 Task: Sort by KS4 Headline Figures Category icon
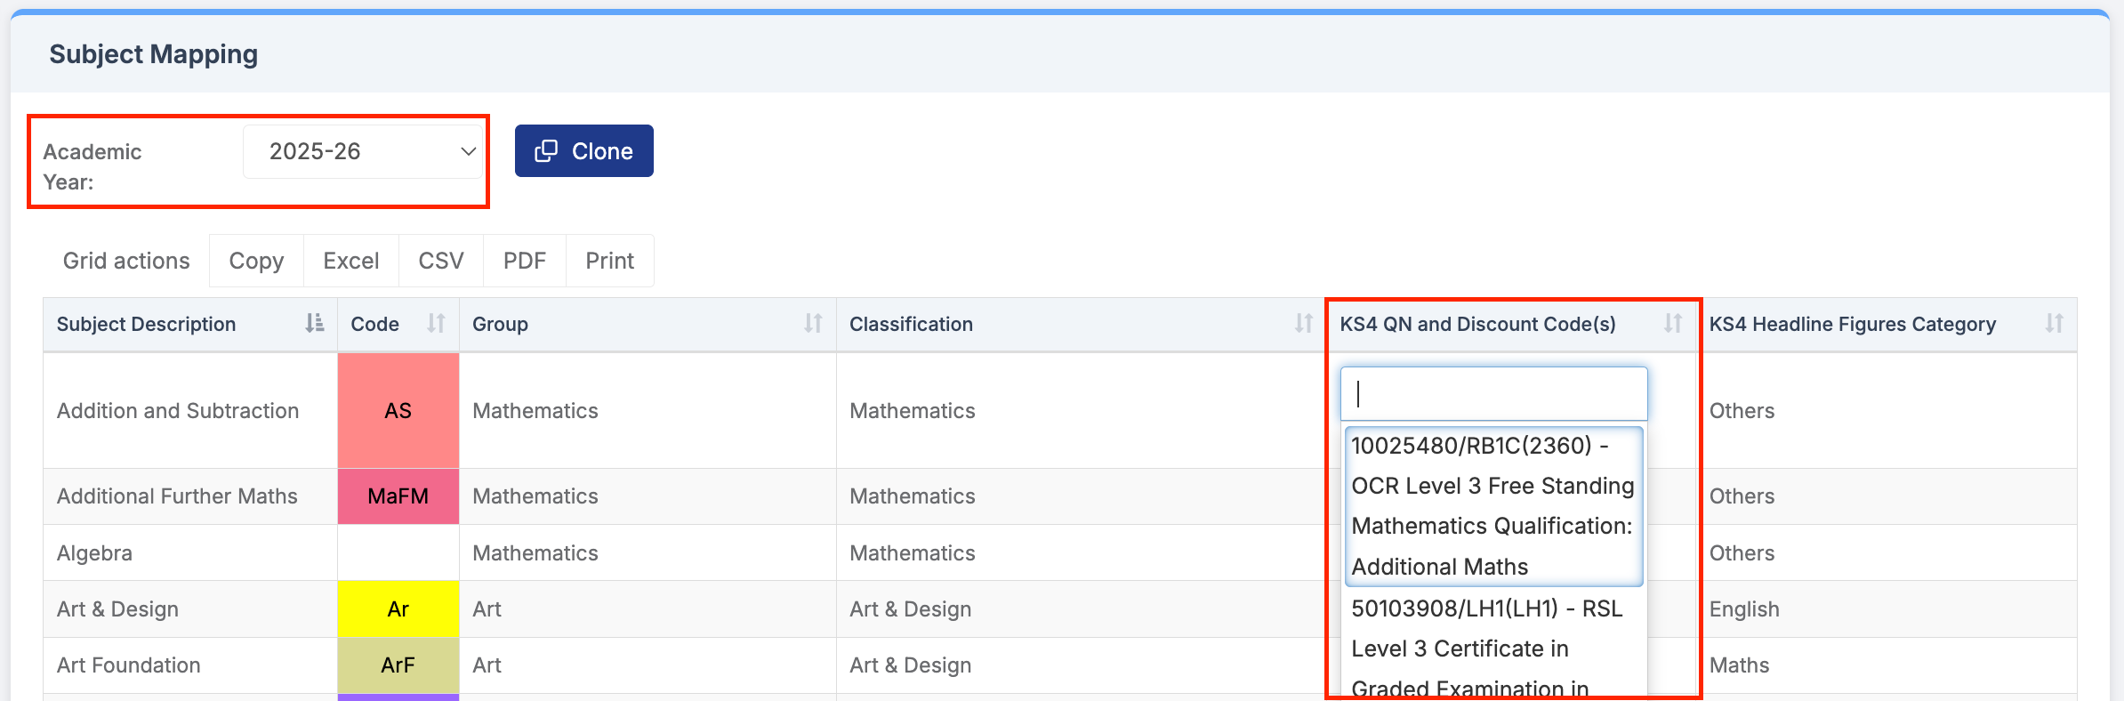click(2054, 324)
